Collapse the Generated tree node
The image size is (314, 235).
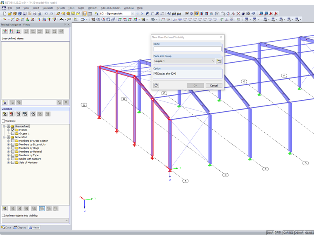point(4,137)
